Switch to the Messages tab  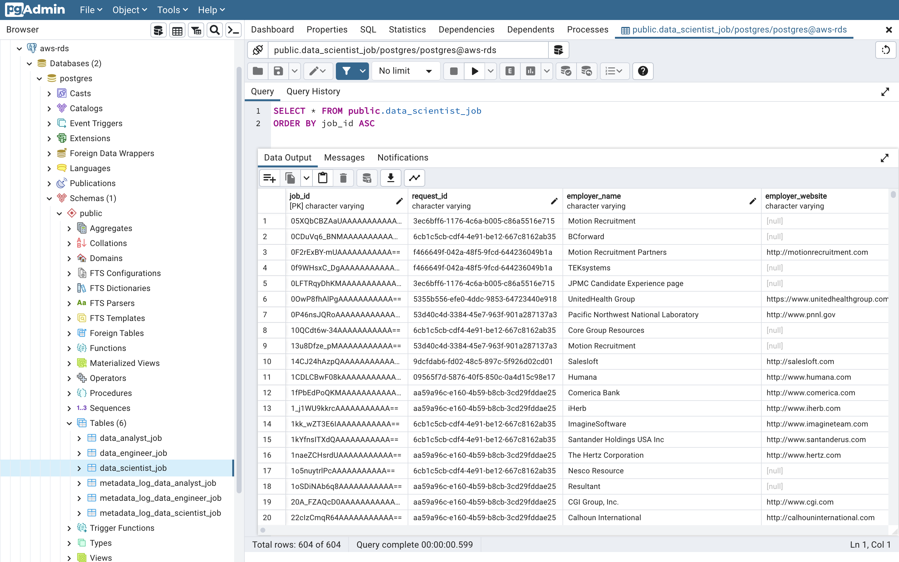[x=344, y=158]
